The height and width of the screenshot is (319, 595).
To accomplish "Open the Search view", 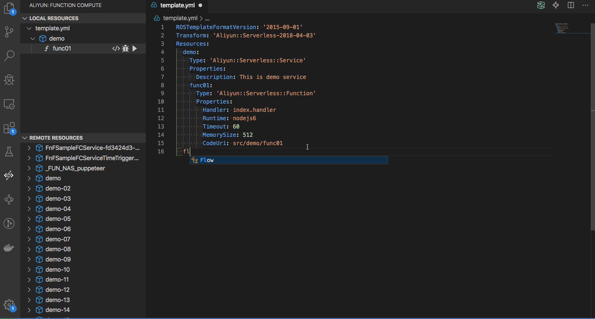I will (x=9, y=56).
